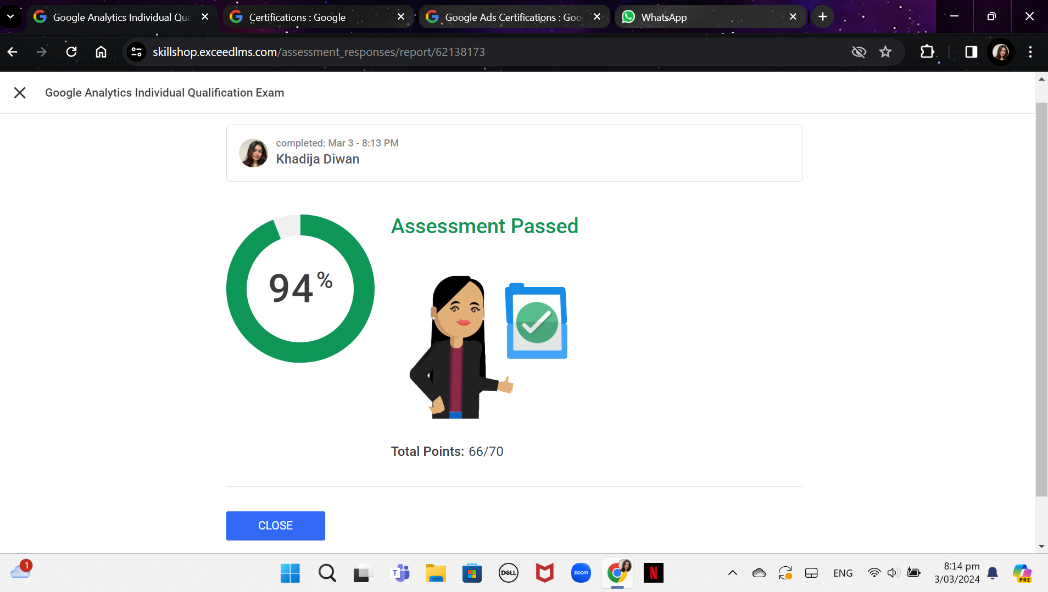Open Task View on the taskbar
The width and height of the screenshot is (1048, 592).
pos(363,573)
